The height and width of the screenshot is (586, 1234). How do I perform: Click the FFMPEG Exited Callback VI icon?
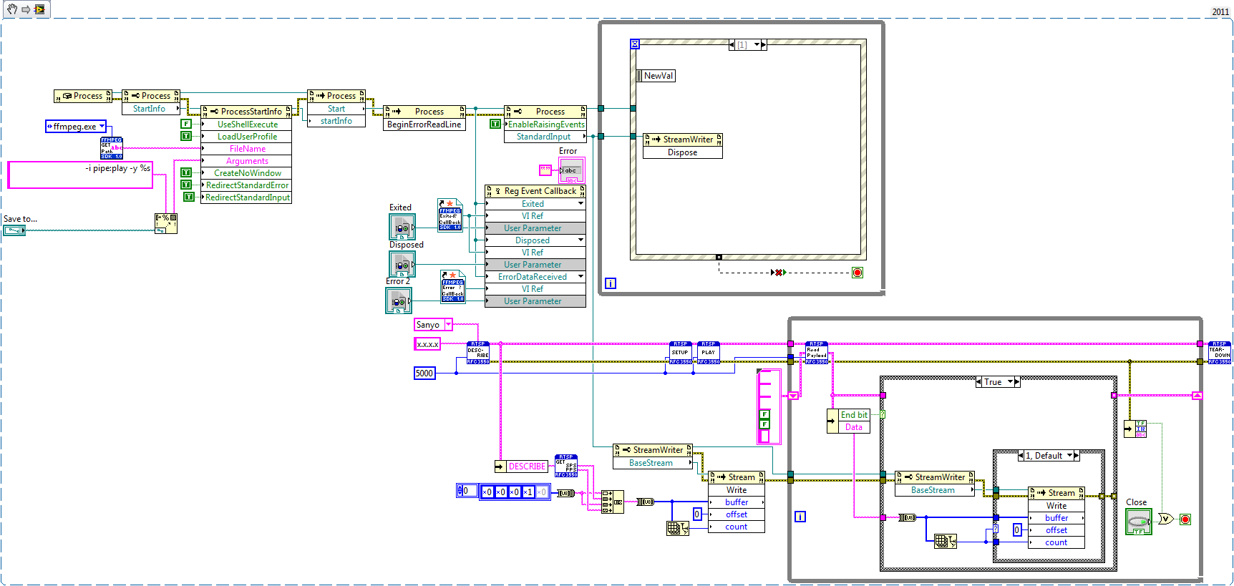(450, 215)
